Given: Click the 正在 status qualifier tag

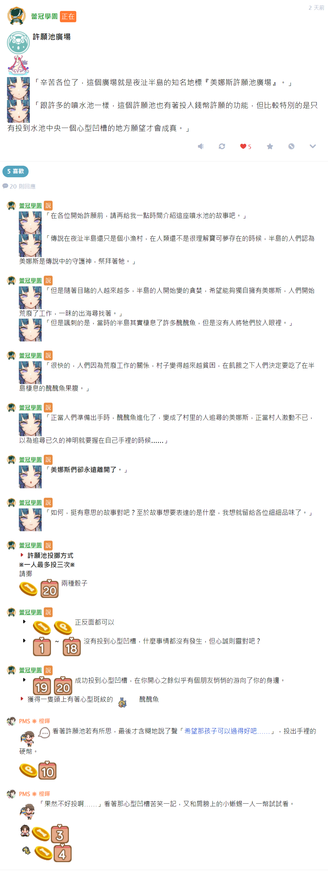Looking at the screenshot, I should [68, 16].
